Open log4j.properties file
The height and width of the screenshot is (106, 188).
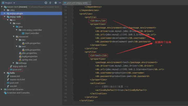point(30,56)
